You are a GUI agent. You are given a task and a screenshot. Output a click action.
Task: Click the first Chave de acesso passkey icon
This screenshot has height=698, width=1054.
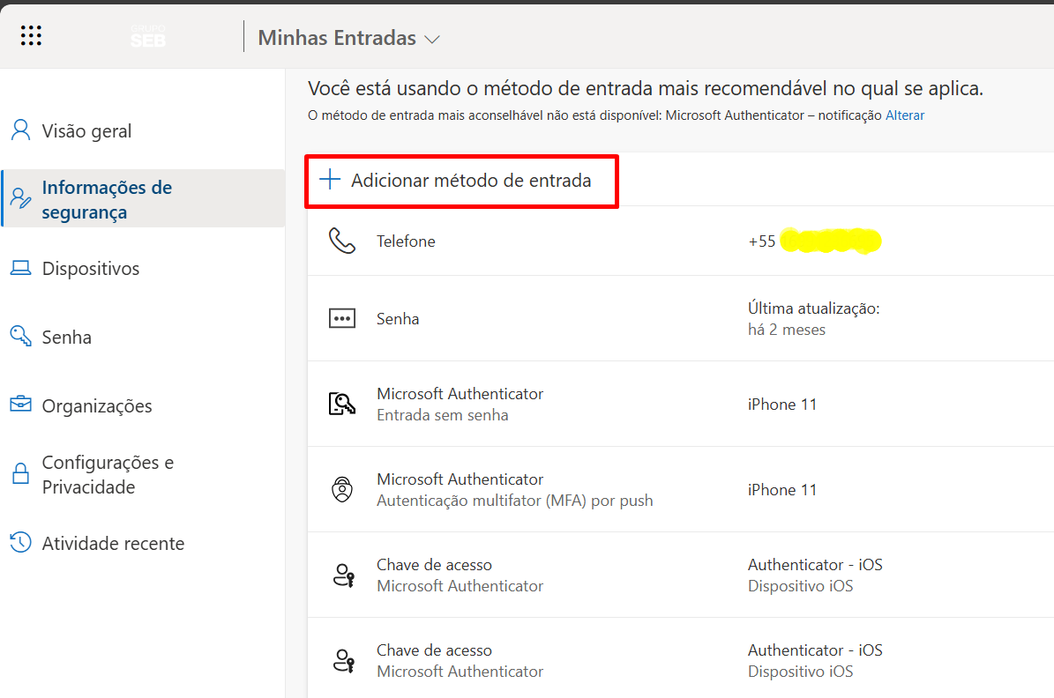pyautogui.click(x=343, y=575)
